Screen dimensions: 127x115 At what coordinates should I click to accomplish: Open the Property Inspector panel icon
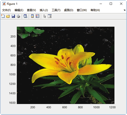pos(50,16)
